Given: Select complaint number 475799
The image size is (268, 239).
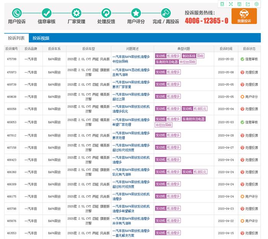Looking at the screenshot, I should (x=11, y=59).
